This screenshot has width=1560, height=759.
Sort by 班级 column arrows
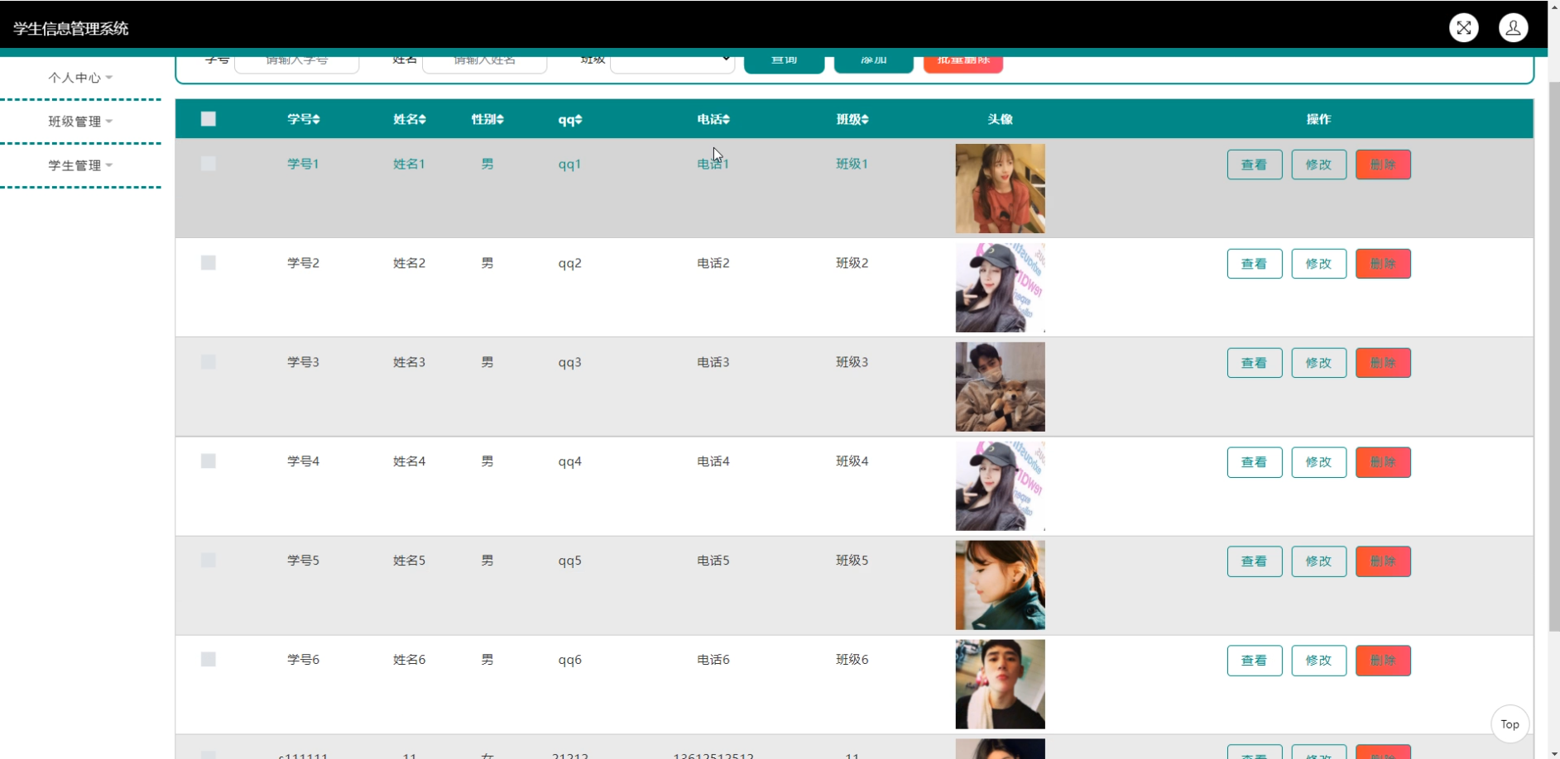click(x=865, y=120)
